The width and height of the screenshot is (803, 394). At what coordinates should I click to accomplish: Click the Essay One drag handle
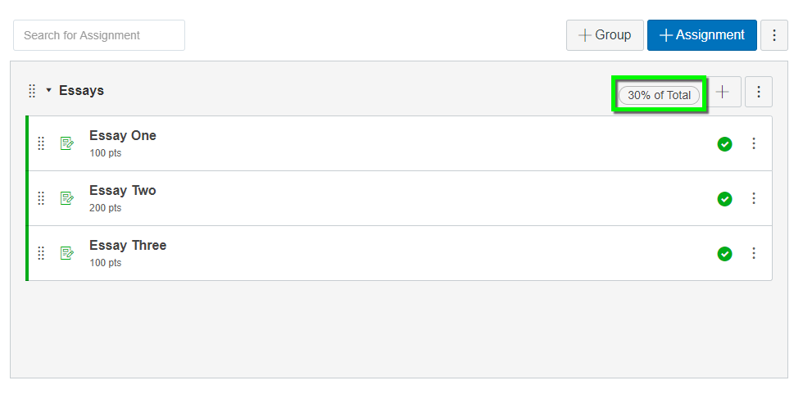42,143
